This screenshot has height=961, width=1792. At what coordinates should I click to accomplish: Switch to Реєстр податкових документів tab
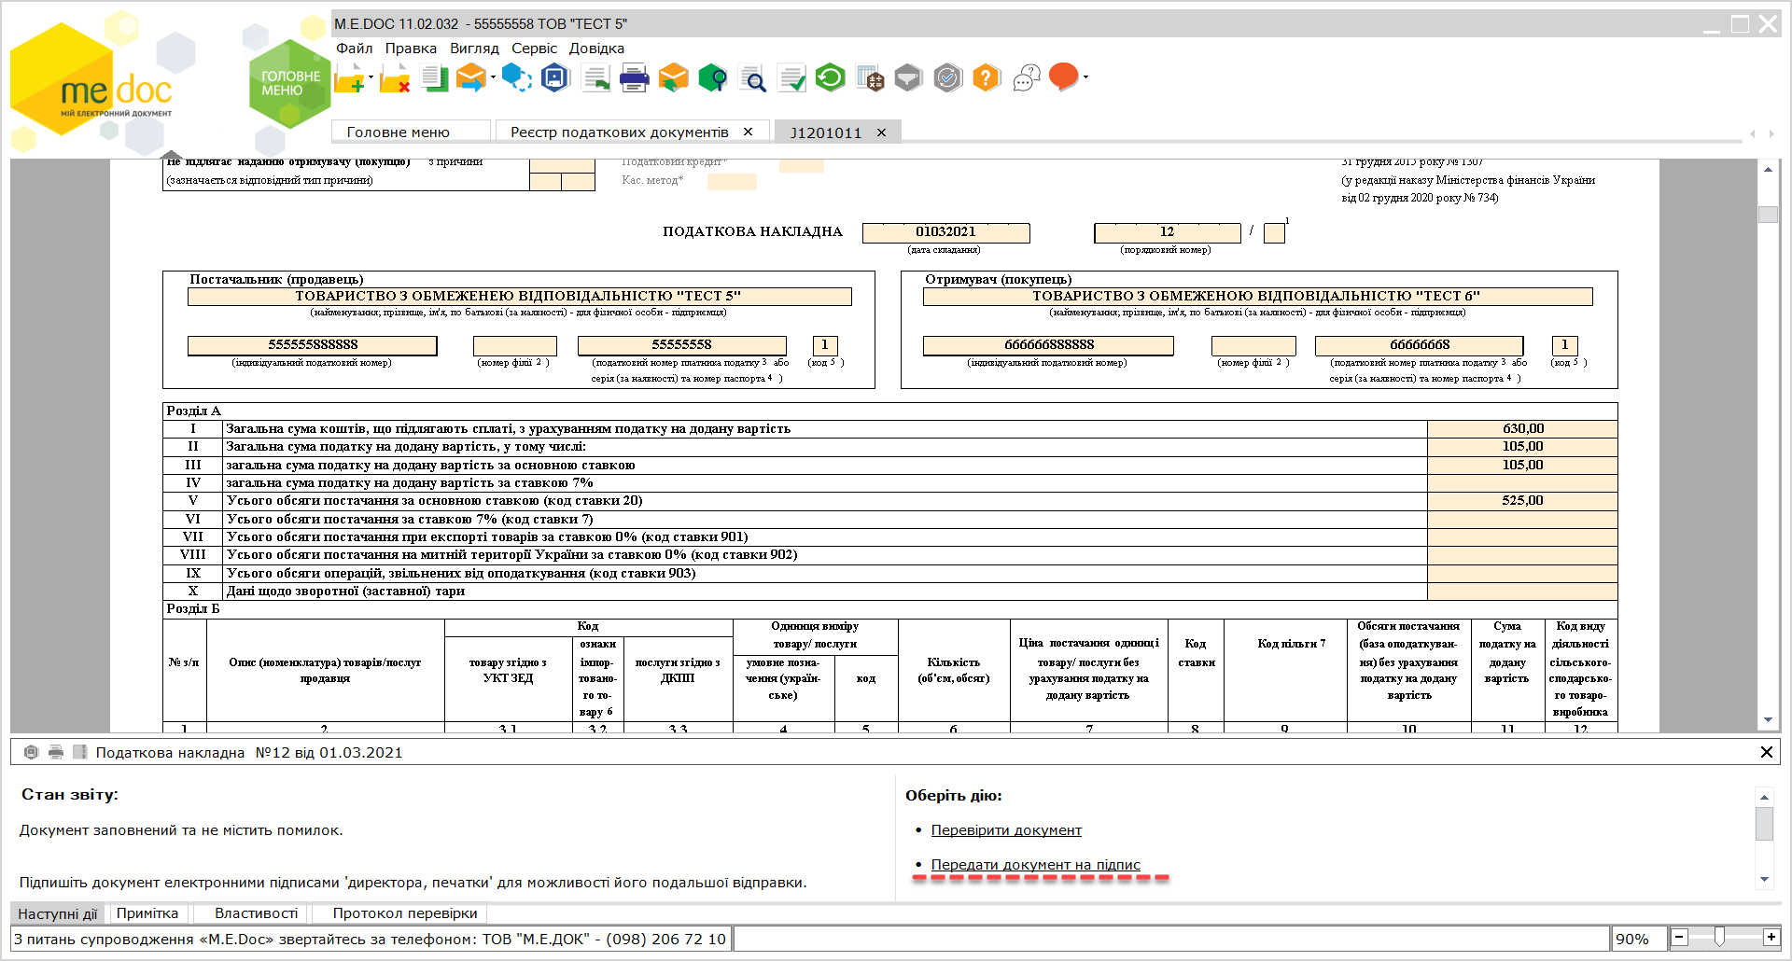pos(620,132)
